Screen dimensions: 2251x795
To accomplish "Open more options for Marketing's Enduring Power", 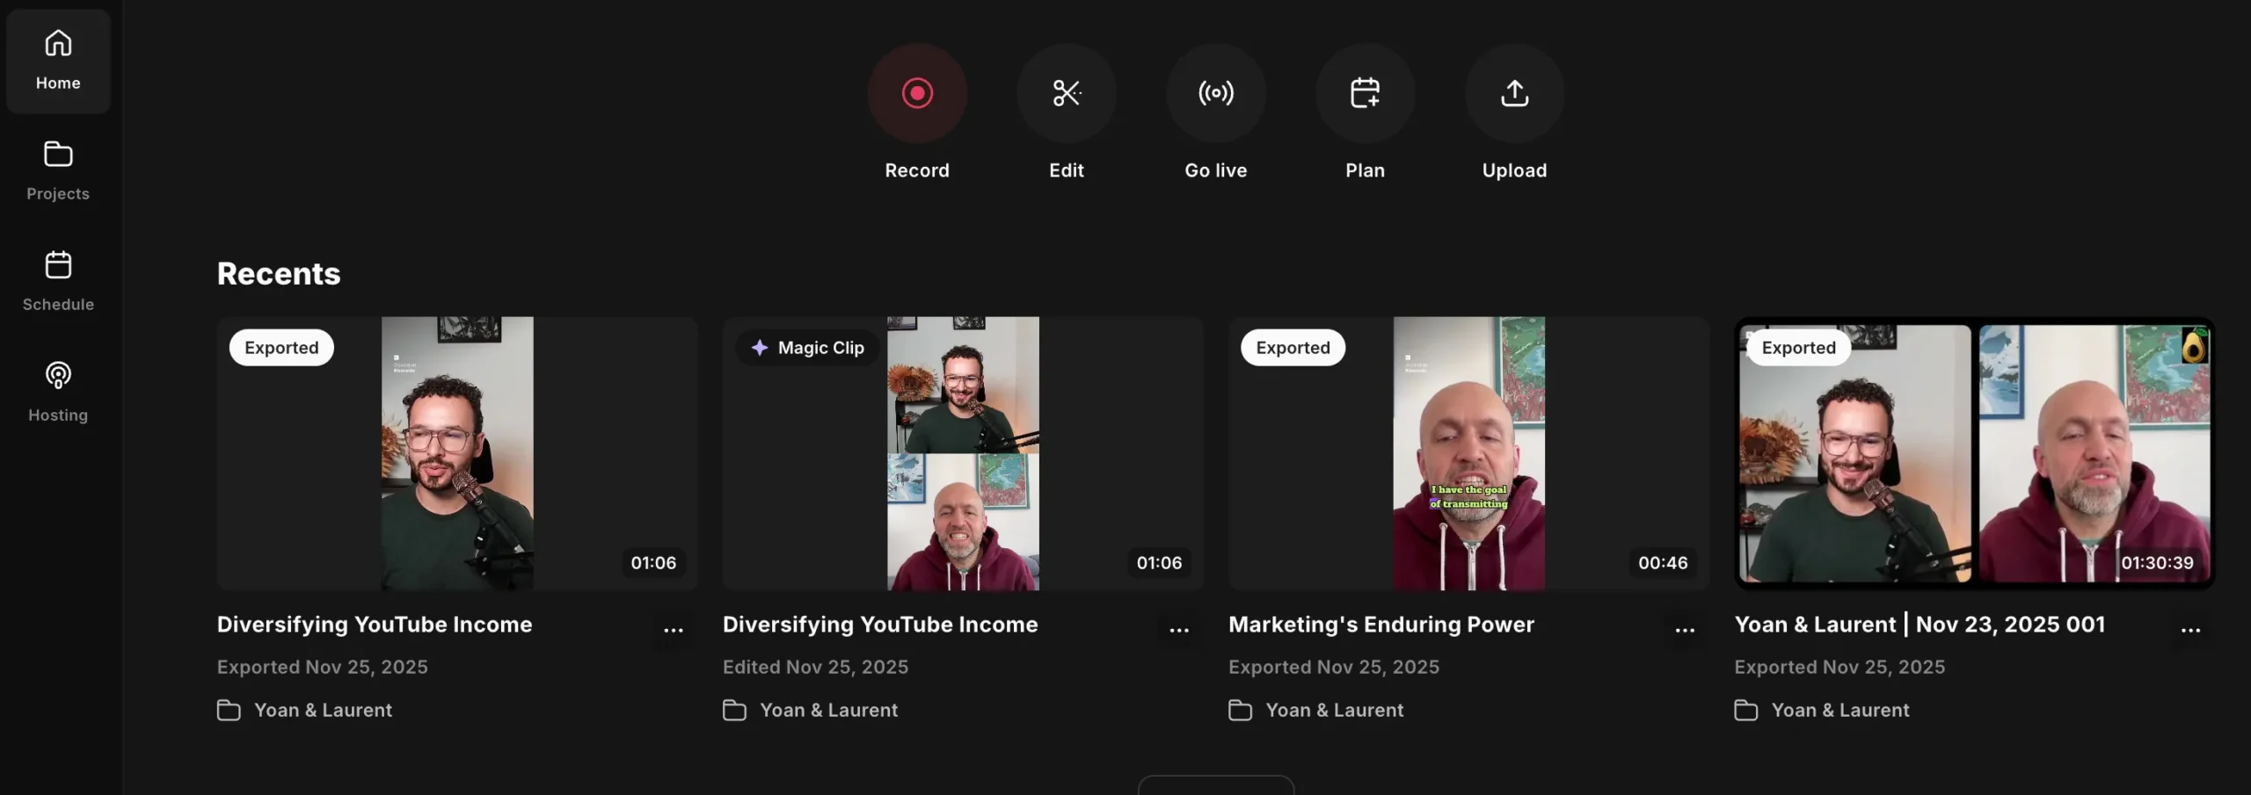I will 1685,629.
